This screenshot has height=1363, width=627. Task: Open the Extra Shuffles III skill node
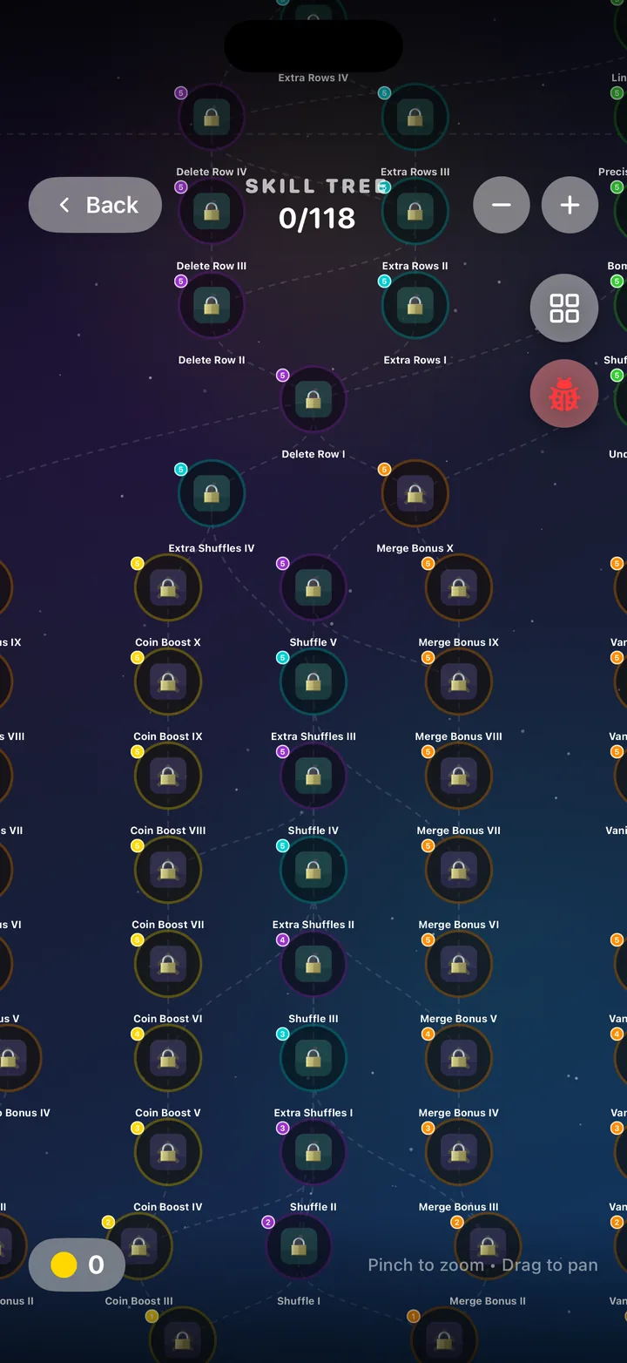tap(313, 681)
